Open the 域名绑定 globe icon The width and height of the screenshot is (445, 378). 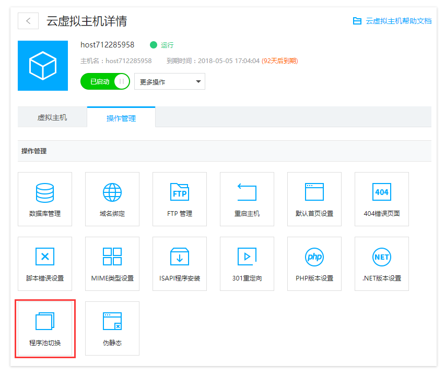click(x=112, y=192)
